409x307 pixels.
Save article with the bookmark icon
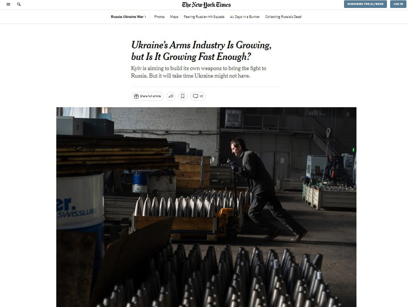[183, 96]
